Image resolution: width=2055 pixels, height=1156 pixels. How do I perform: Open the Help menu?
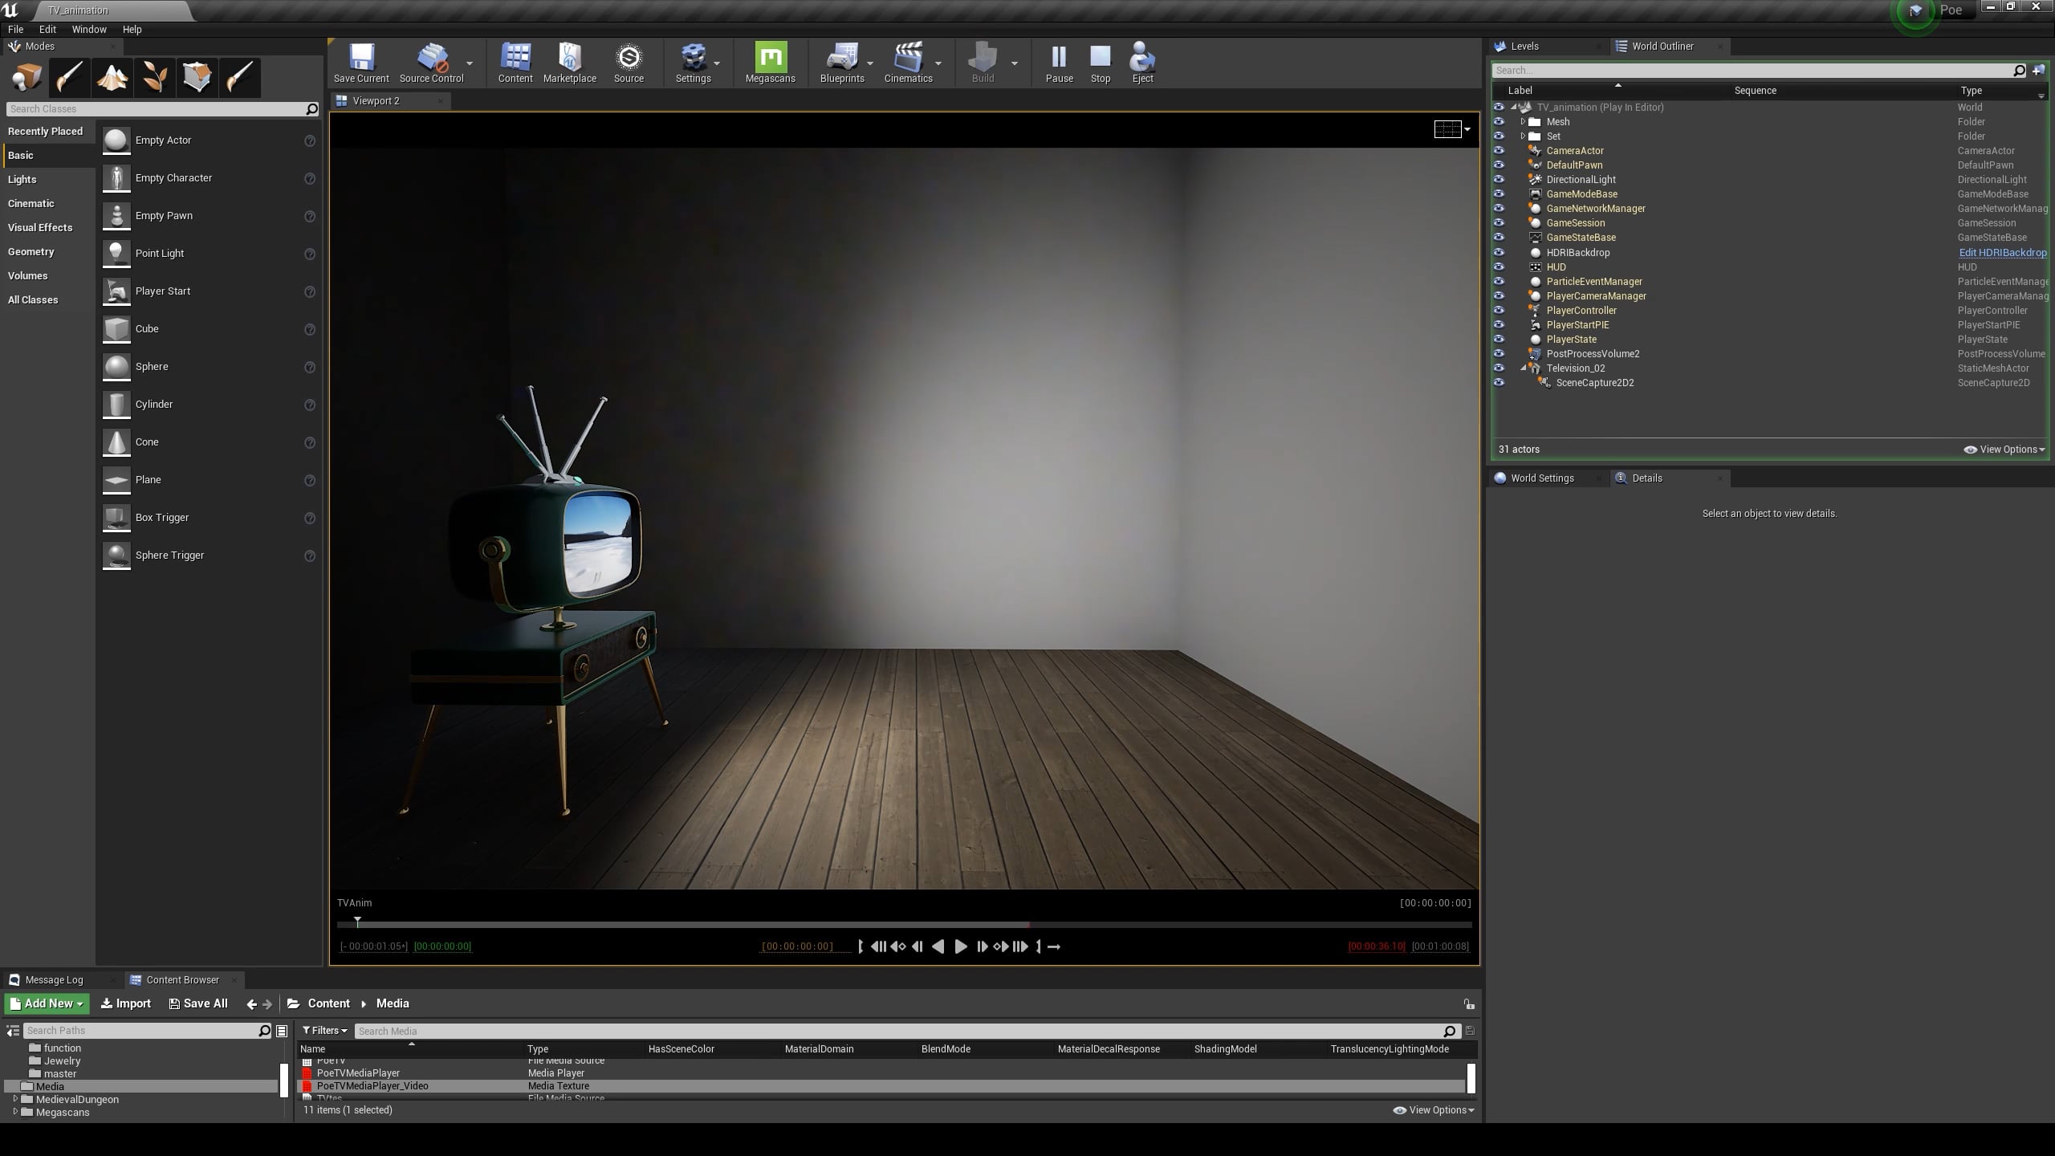132,29
